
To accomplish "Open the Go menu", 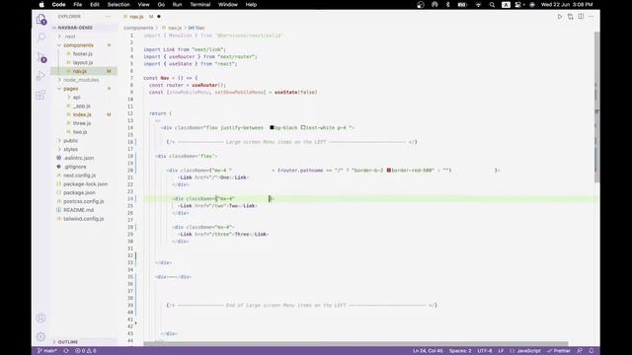I will (x=161, y=5).
